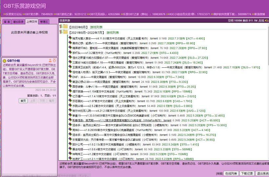Click the file icon beside 罪恶装备：斗争
This screenshot has height=177, width=269.
70,86
